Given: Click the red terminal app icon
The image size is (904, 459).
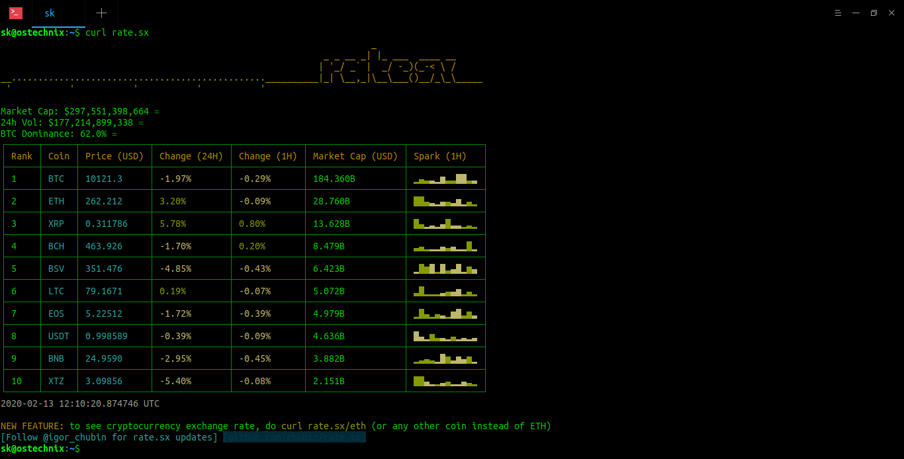Looking at the screenshot, I should coord(15,13).
